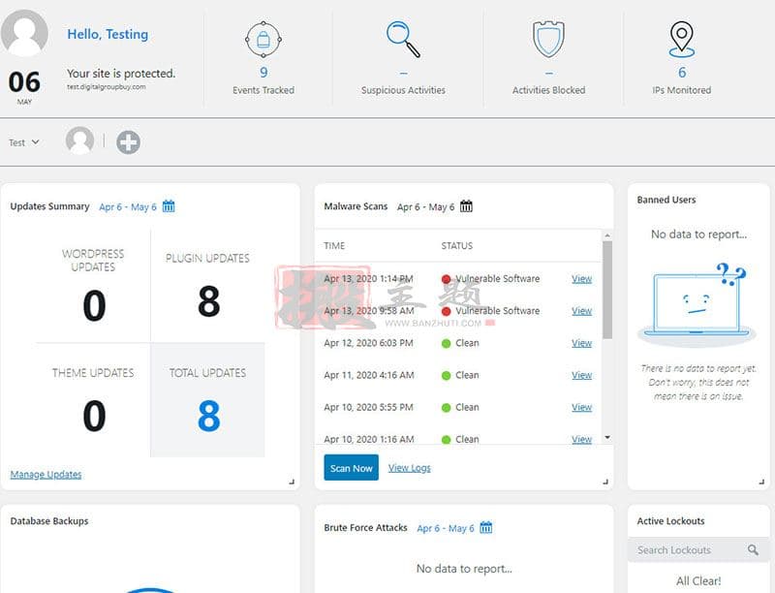The image size is (775, 593).
Task: Click the test.digitalgroupbuy.com site address
Action: click(x=107, y=87)
